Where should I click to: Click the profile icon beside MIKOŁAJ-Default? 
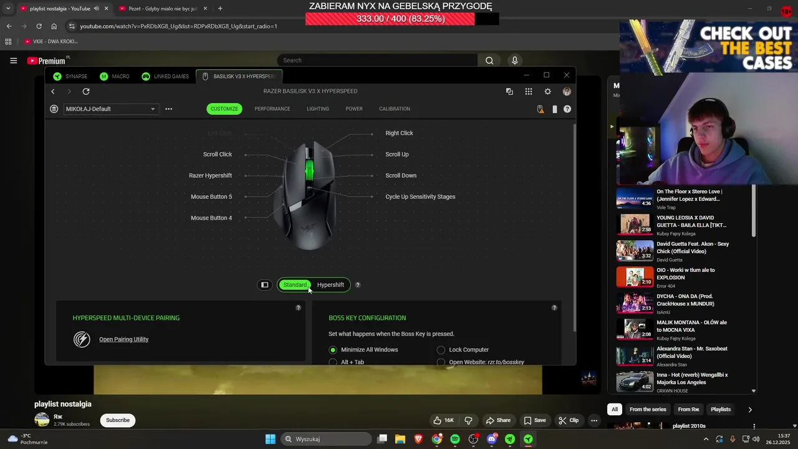(54, 109)
